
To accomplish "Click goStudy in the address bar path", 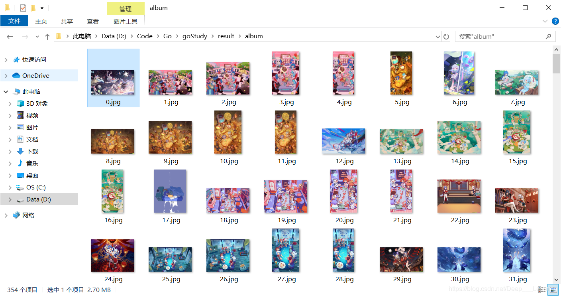I will [195, 36].
